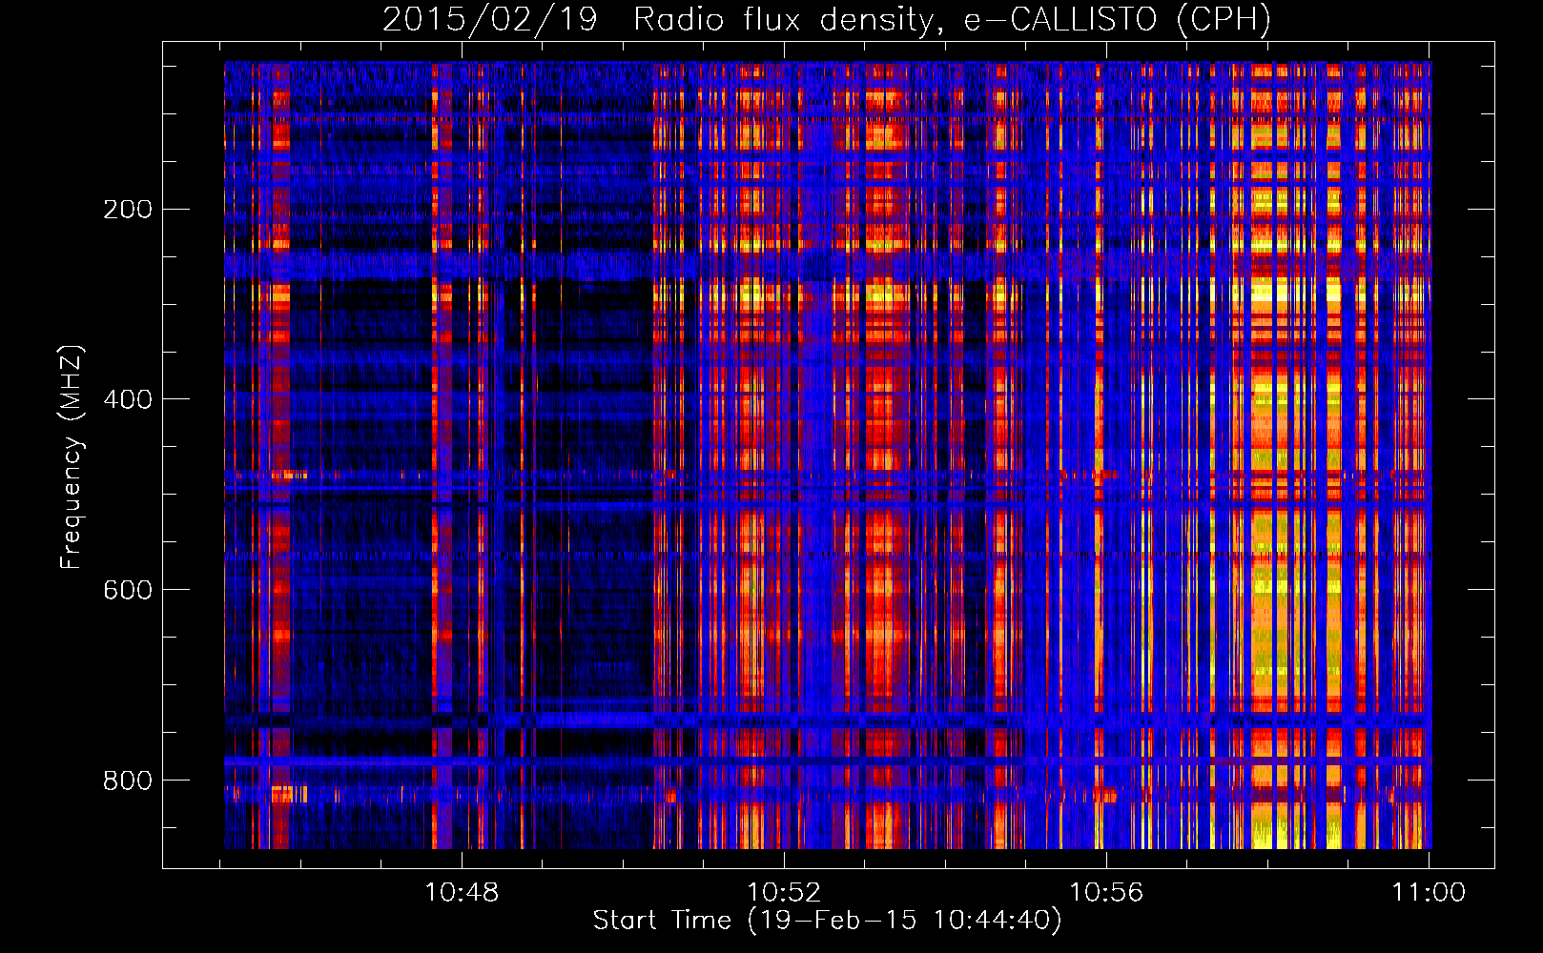Select the 400 frequency tick label
Screen dimensions: 1543x953
click(x=128, y=399)
